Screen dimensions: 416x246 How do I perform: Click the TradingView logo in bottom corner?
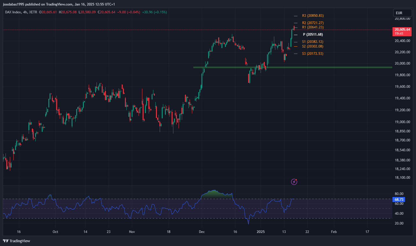point(17,241)
